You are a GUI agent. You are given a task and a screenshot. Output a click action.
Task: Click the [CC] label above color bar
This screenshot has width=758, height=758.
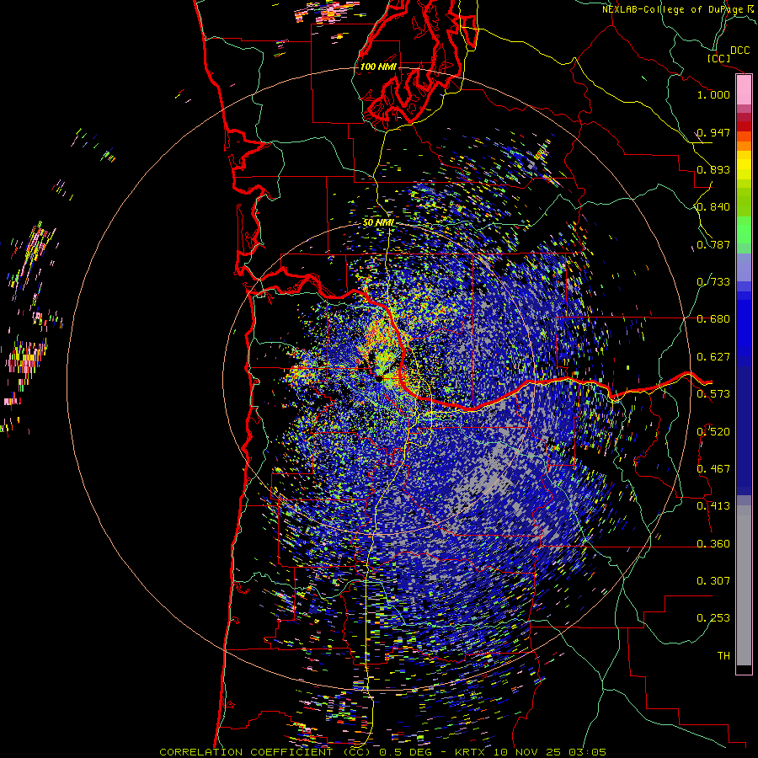pos(718,58)
